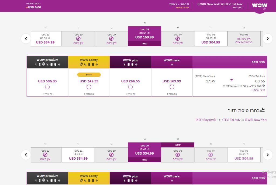Click the outbound WOW plus column header
This screenshot has height=185, width=276.
[x=130, y=62]
